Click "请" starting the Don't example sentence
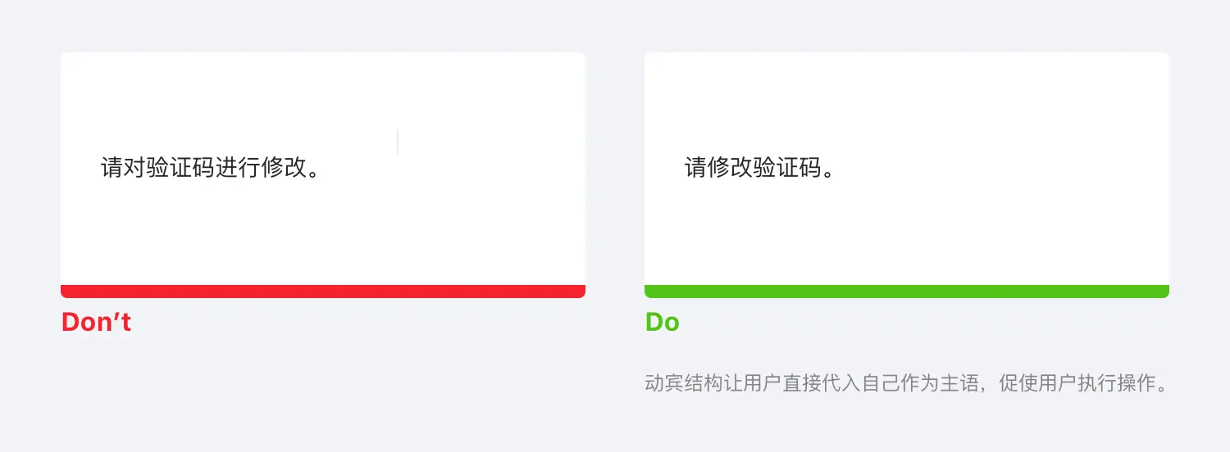Viewport: 1230px width, 452px height. click(112, 168)
